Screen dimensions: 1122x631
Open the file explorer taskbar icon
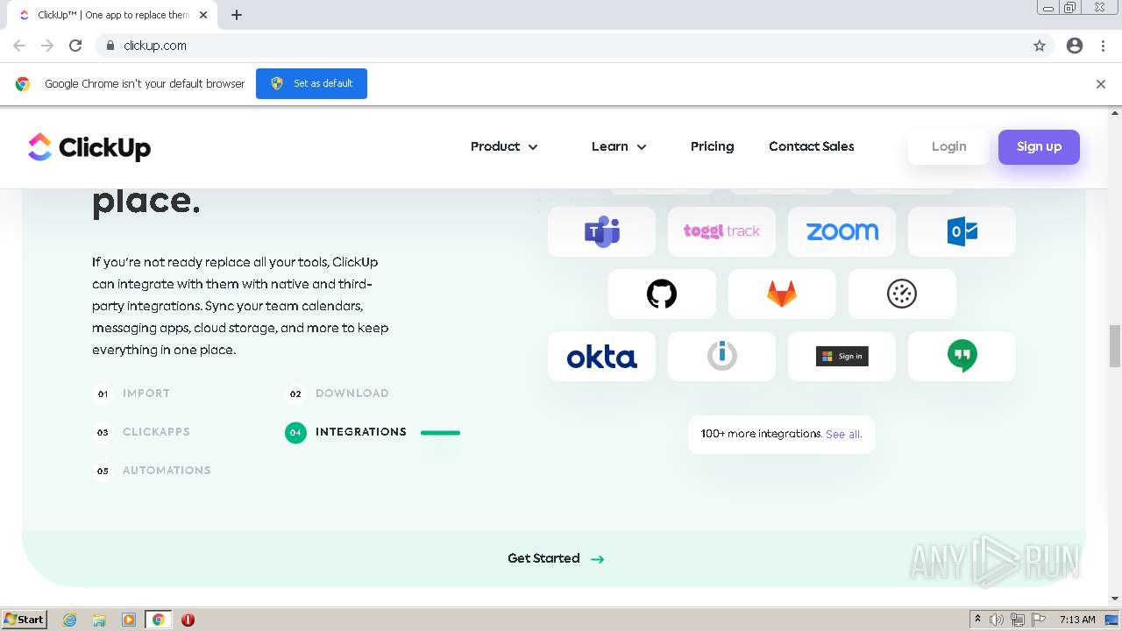tap(99, 620)
